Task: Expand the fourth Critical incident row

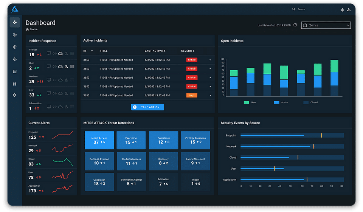Action: [210, 87]
